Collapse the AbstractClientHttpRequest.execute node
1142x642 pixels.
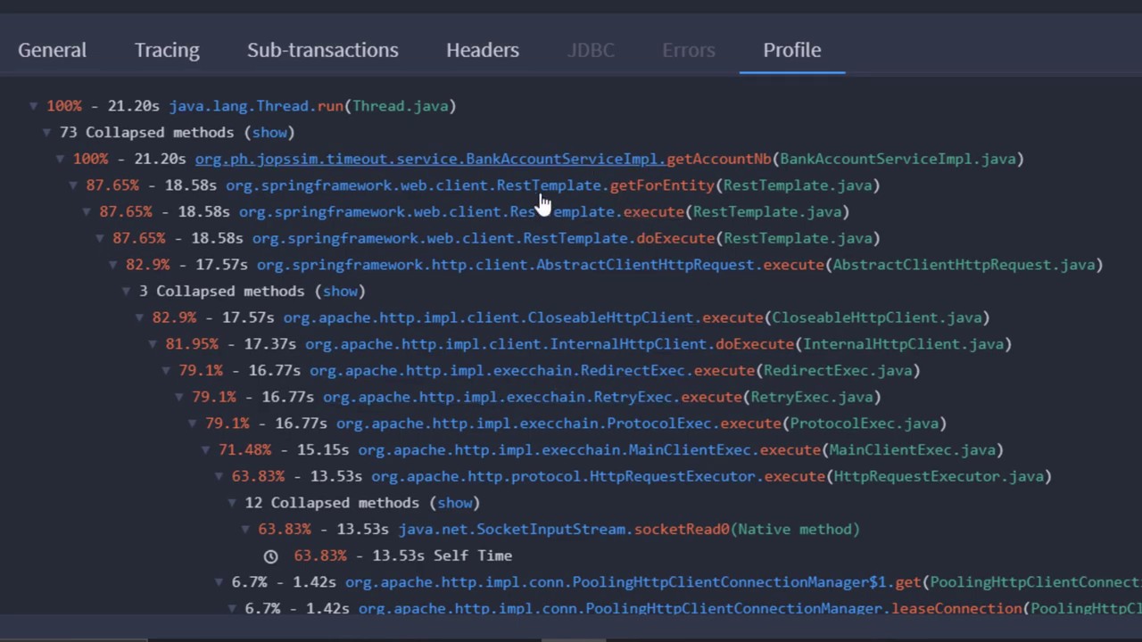[112, 265]
